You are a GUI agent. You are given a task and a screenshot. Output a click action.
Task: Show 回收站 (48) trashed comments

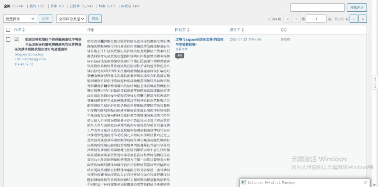(x=130, y=6)
